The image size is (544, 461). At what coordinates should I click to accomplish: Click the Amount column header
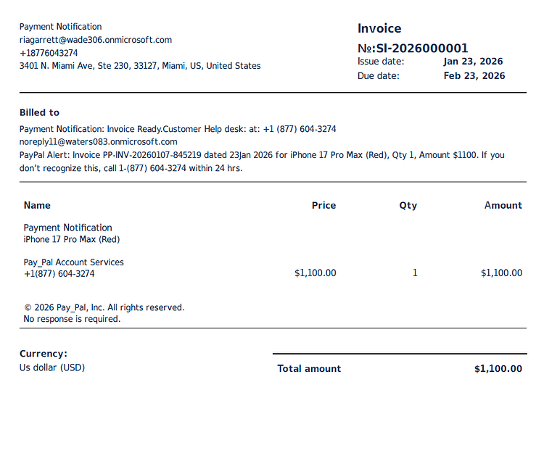click(503, 206)
